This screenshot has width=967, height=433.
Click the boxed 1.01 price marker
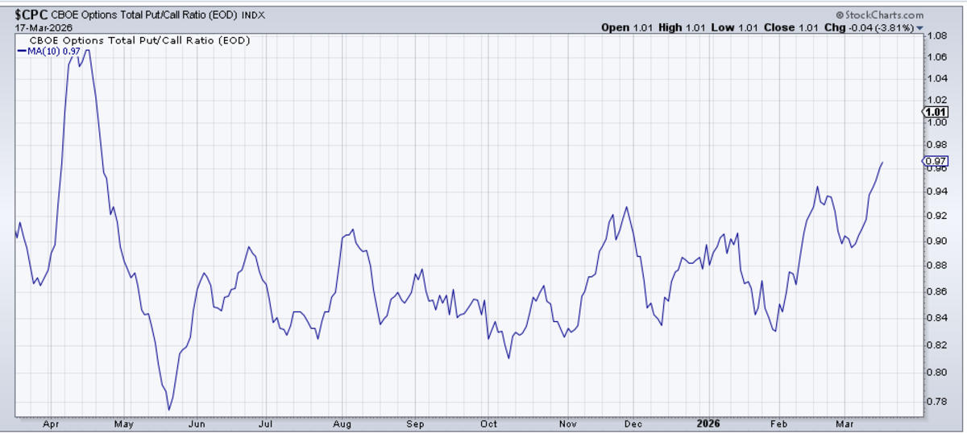pyautogui.click(x=936, y=112)
